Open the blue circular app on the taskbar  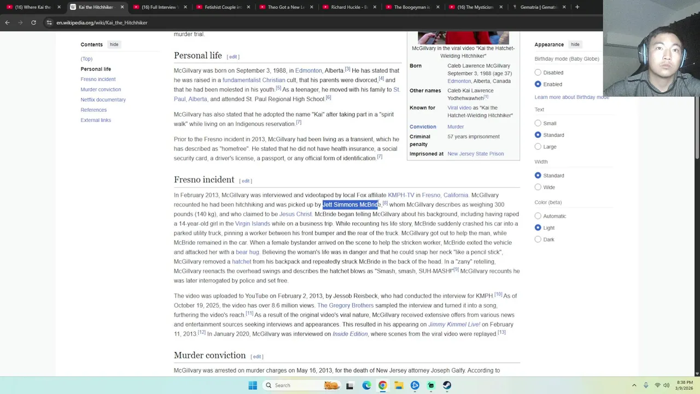tap(415, 385)
